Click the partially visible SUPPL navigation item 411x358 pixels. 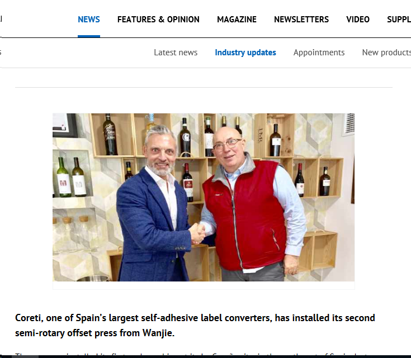399,20
